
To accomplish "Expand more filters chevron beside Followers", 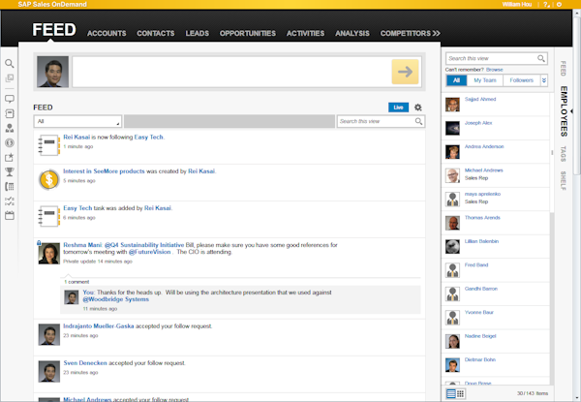I will click(544, 80).
